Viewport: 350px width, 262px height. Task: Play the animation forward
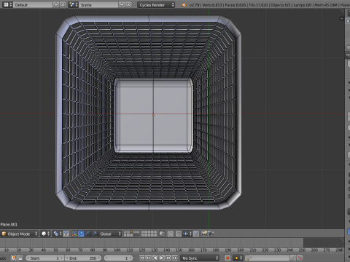tap(162, 258)
